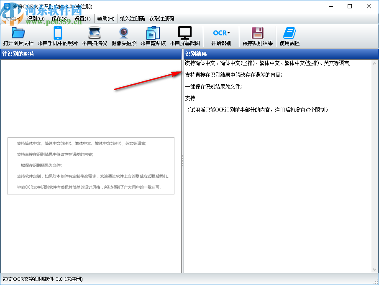
Task: Import photo from mobile phone icon
Action: coord(58,36)
